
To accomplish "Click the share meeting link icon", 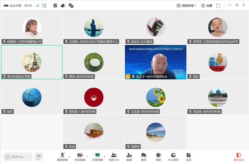I will click(x=45, y=6).
